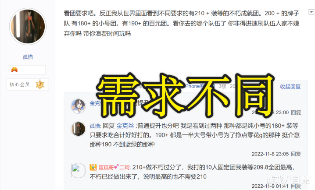Viewport: 315px width, 190px height.
Task: Open the post options dropdown arrow
Action: coord(311,12)
